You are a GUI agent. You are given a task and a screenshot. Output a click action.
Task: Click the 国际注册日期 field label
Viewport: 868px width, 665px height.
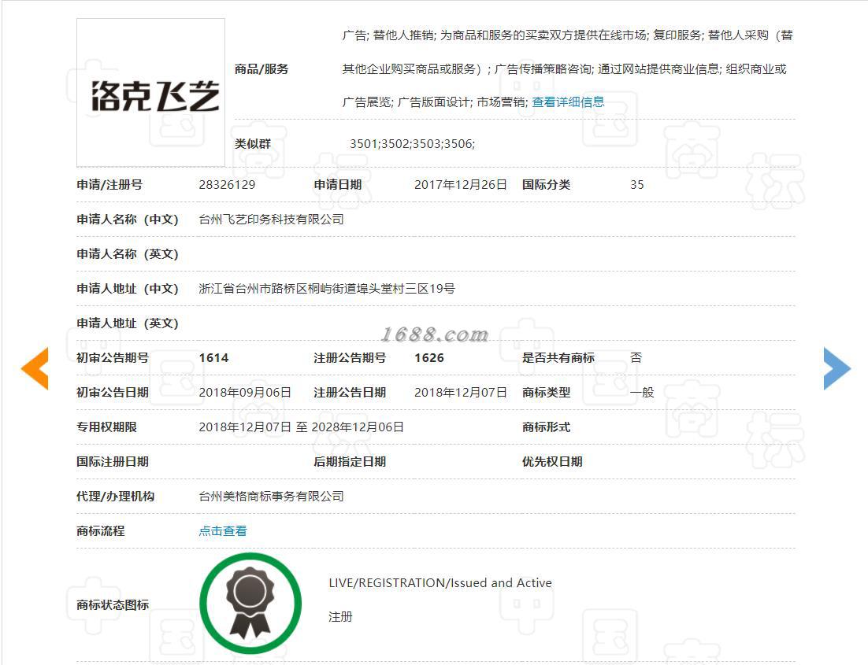[113, 462]
